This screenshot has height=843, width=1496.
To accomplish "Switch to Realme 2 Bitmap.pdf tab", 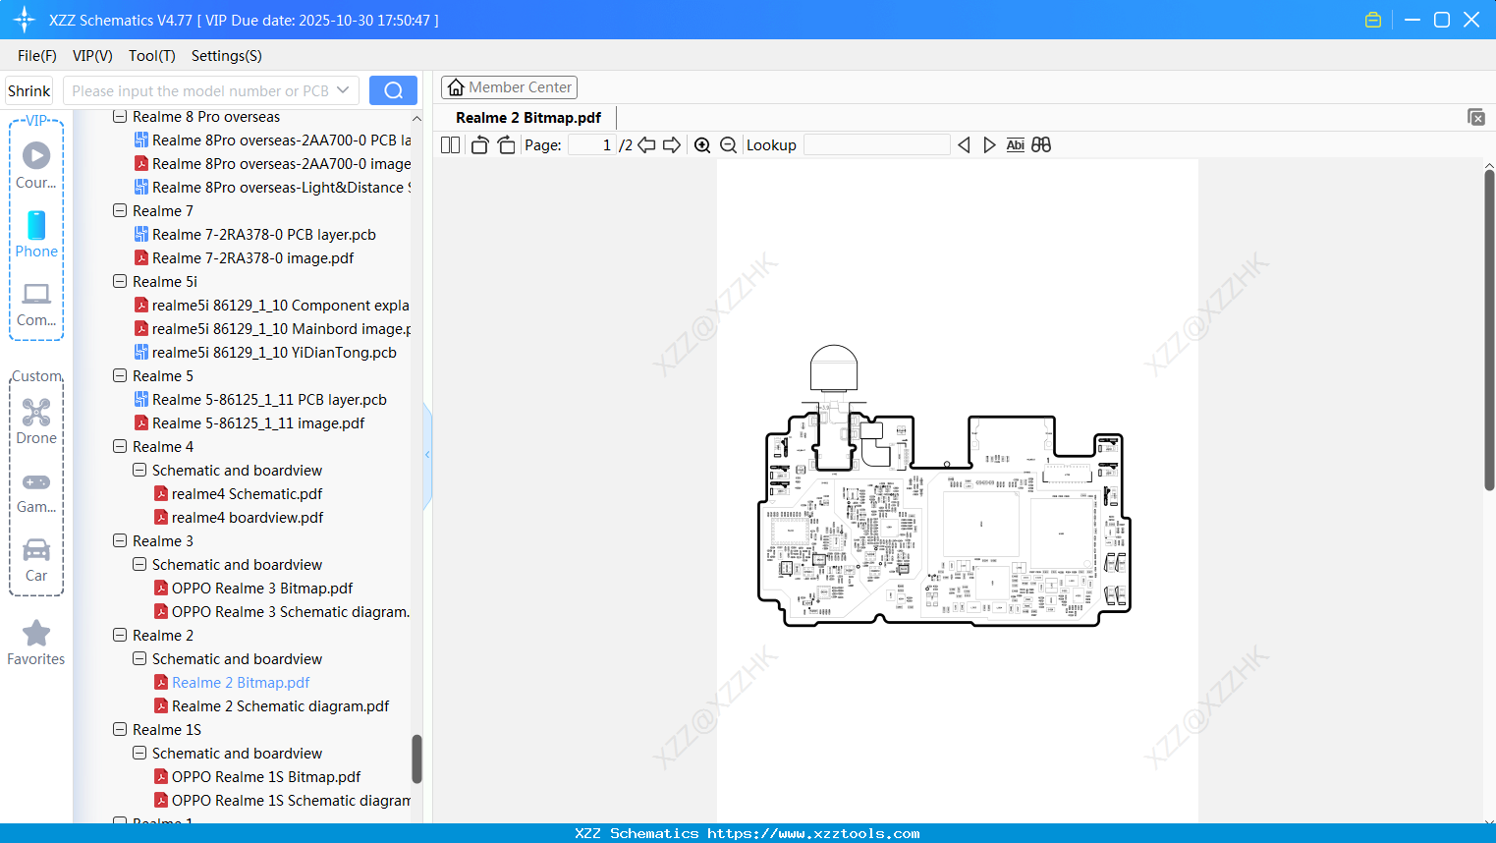I will point(528,118).
